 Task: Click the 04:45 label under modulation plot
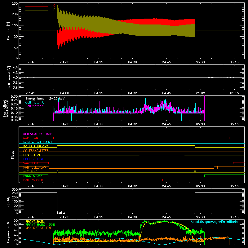pos(166,124)
